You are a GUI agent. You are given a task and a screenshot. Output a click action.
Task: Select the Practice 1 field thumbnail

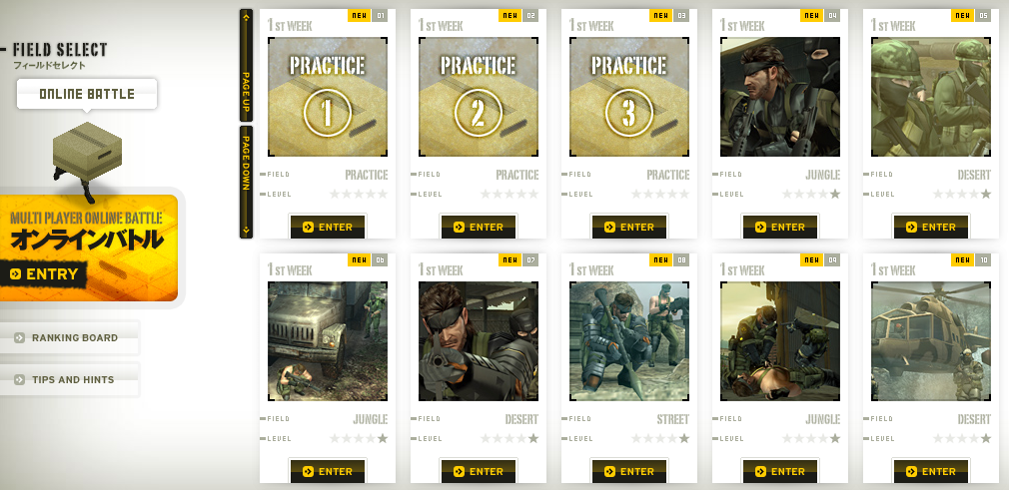pos(328,97)
